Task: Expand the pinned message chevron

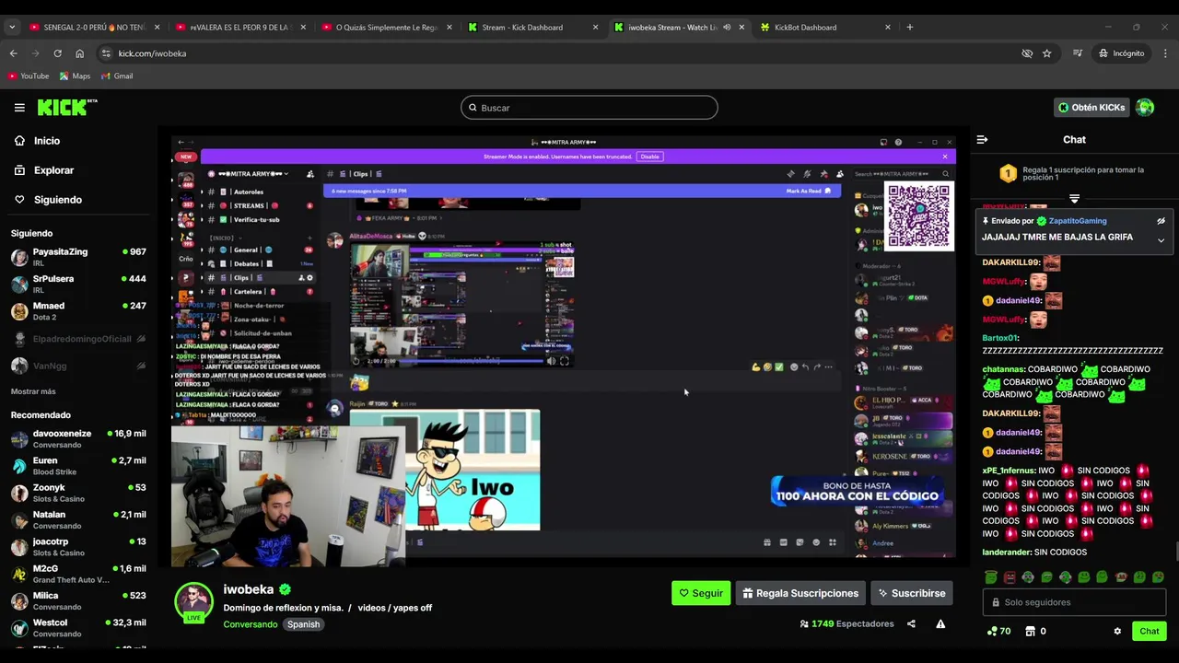Action: pos(1161,240)
